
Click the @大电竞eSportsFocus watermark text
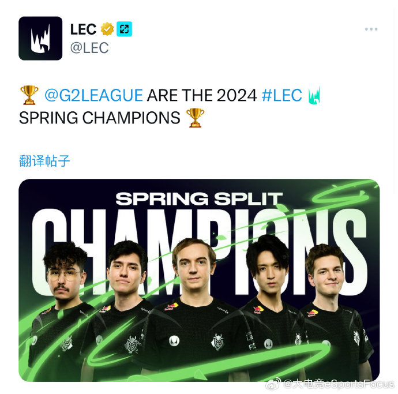coord(339,384)
